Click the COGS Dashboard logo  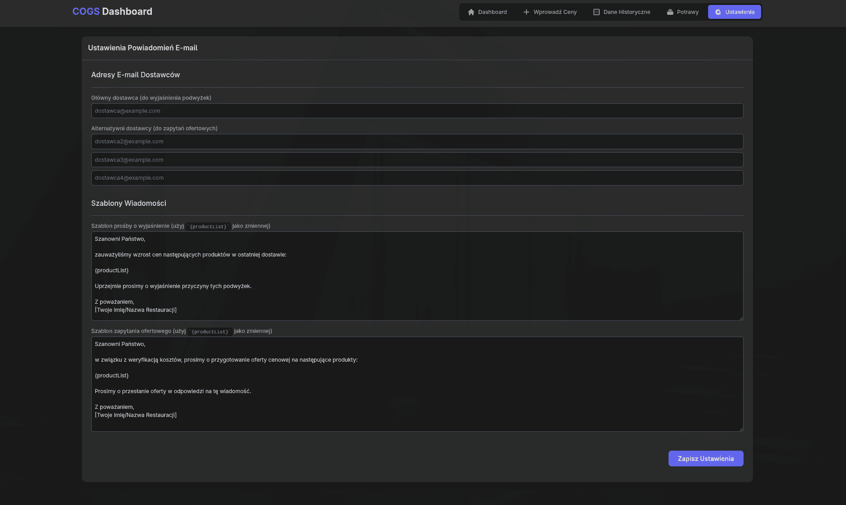coord(112,12)
